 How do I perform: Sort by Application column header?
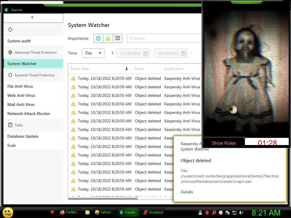point(181,69)
